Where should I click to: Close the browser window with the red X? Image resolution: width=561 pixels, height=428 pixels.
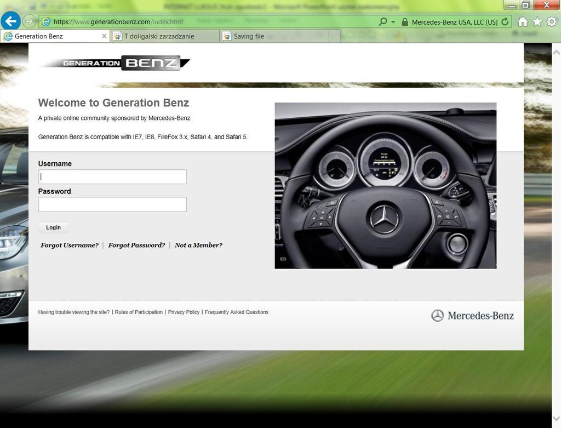[547, 5]
